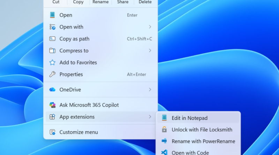Click the Share button at top
279x155 pixels.
click(x=123, y=2)
